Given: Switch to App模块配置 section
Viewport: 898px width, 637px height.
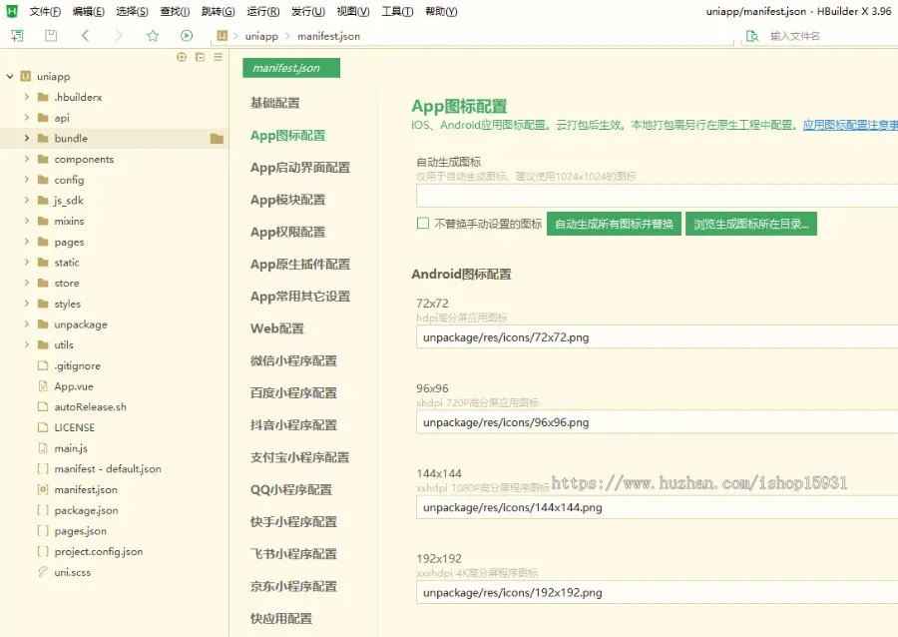Looking at the screenshot, I should pos(287,200).
